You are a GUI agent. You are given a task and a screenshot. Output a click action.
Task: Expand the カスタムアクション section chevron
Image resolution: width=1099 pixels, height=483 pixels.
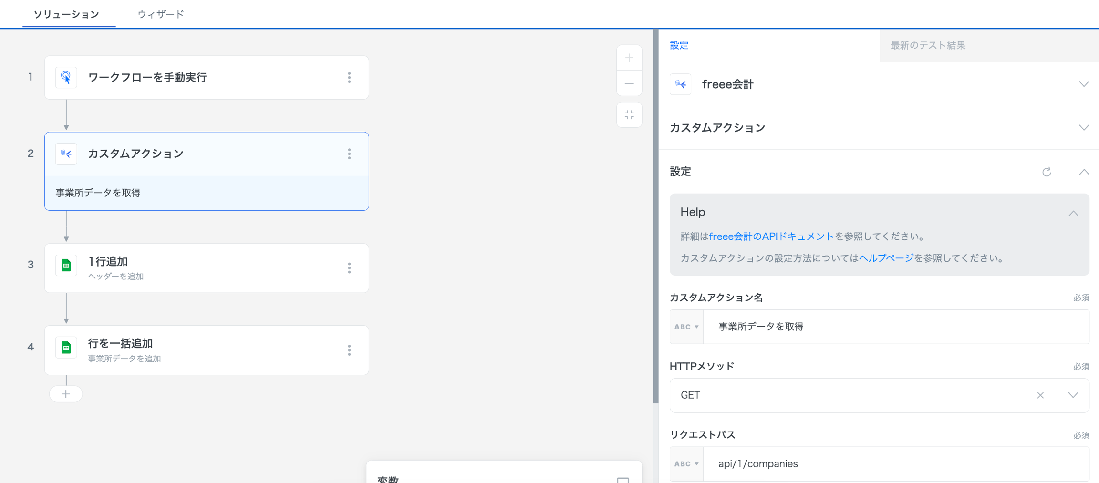point(1084,128)
